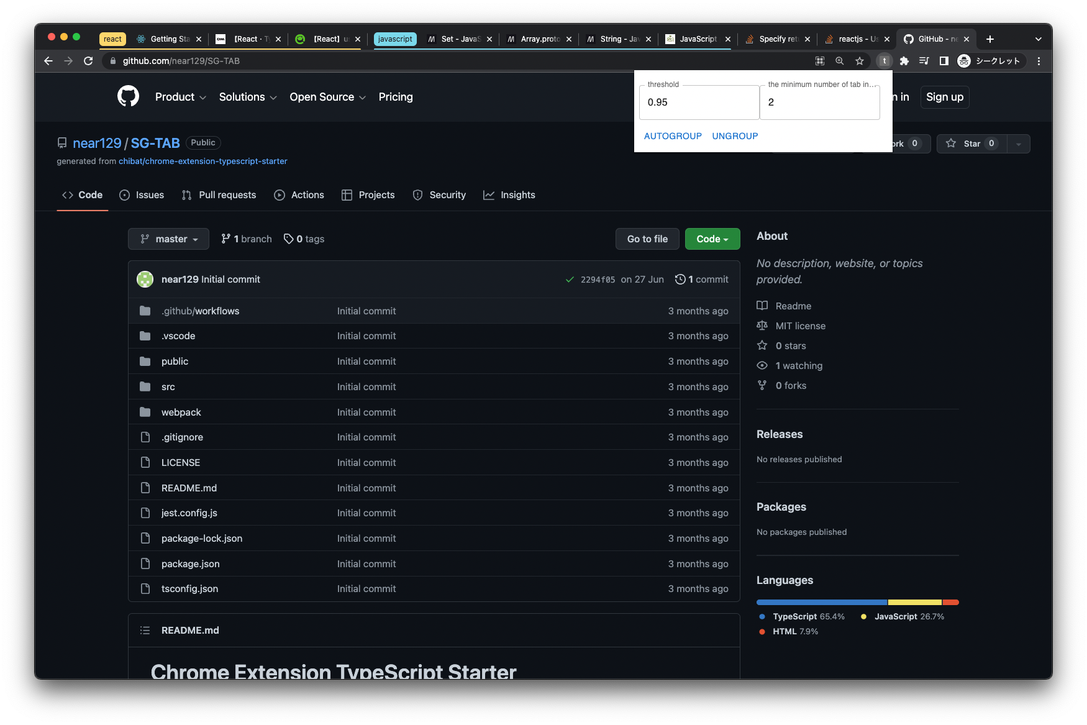Expand the green Code dropdown
This screenshot has height=725, width=1087.
[712, 239]
